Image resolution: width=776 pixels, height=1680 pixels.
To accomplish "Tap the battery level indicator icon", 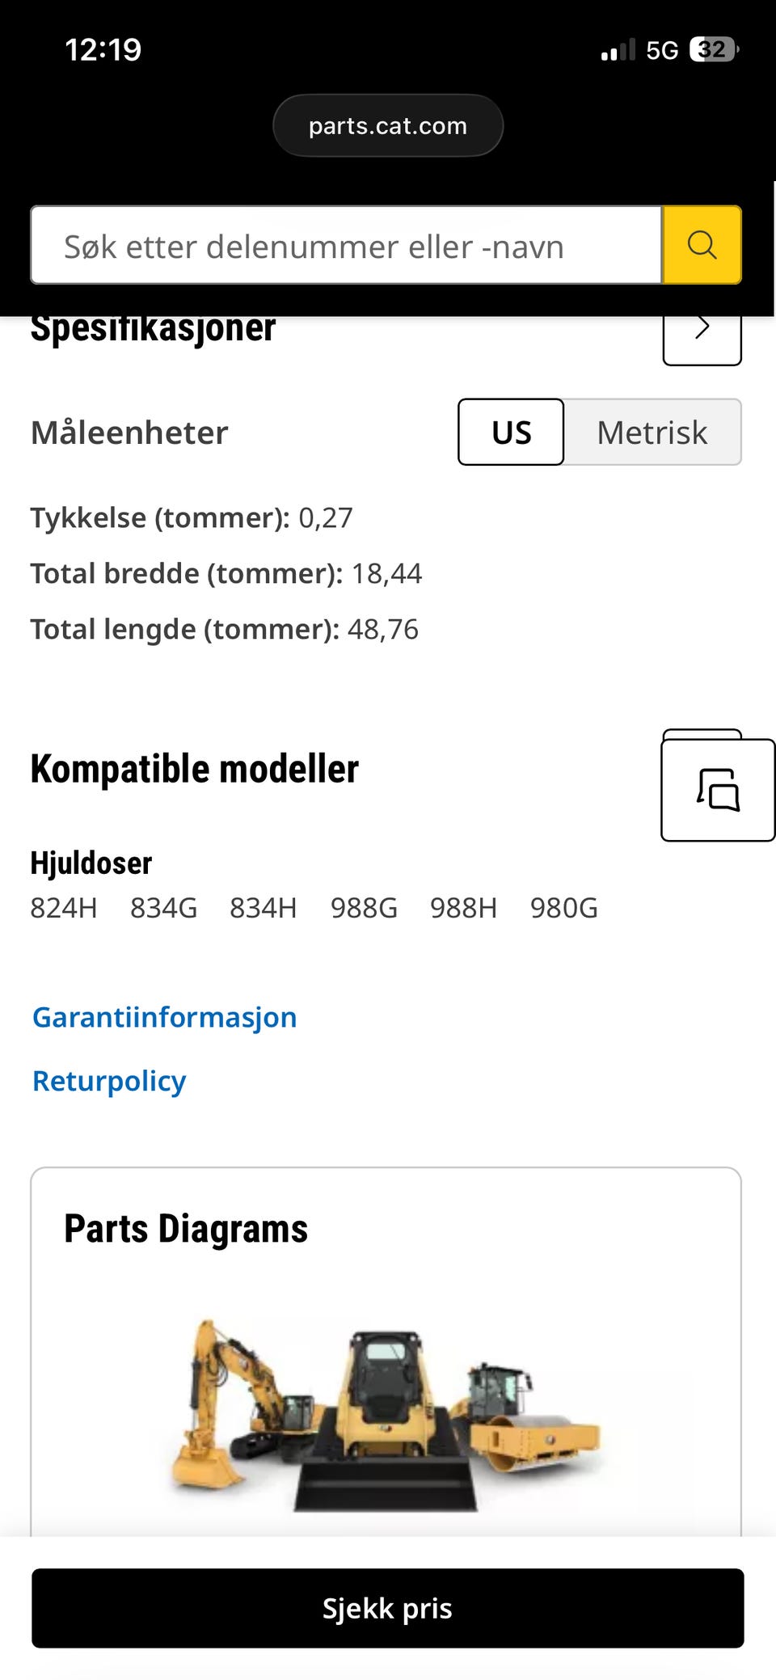I will [x=713, y=50].
